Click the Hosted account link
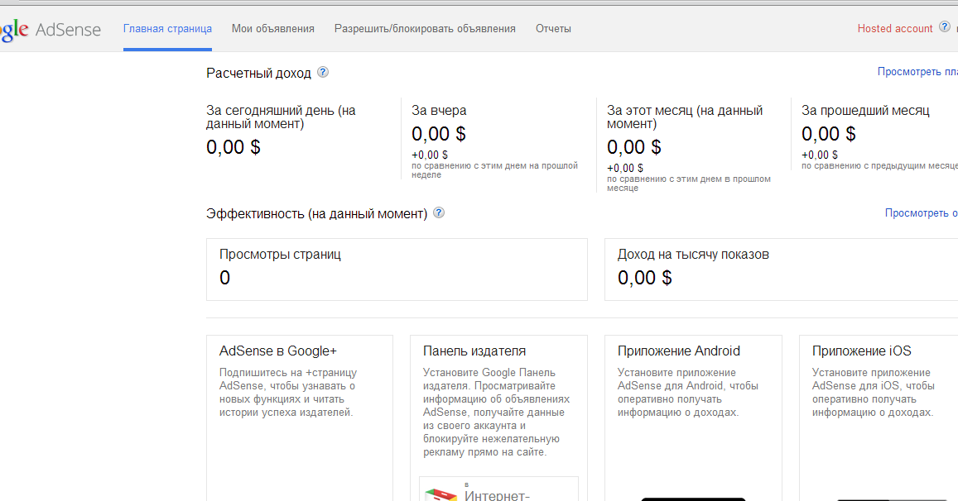Screen dimensions: 958x501 (x=895, y=29)
